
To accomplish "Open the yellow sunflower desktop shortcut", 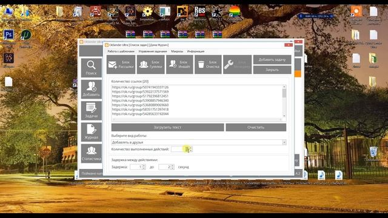I will coord(147,12).
